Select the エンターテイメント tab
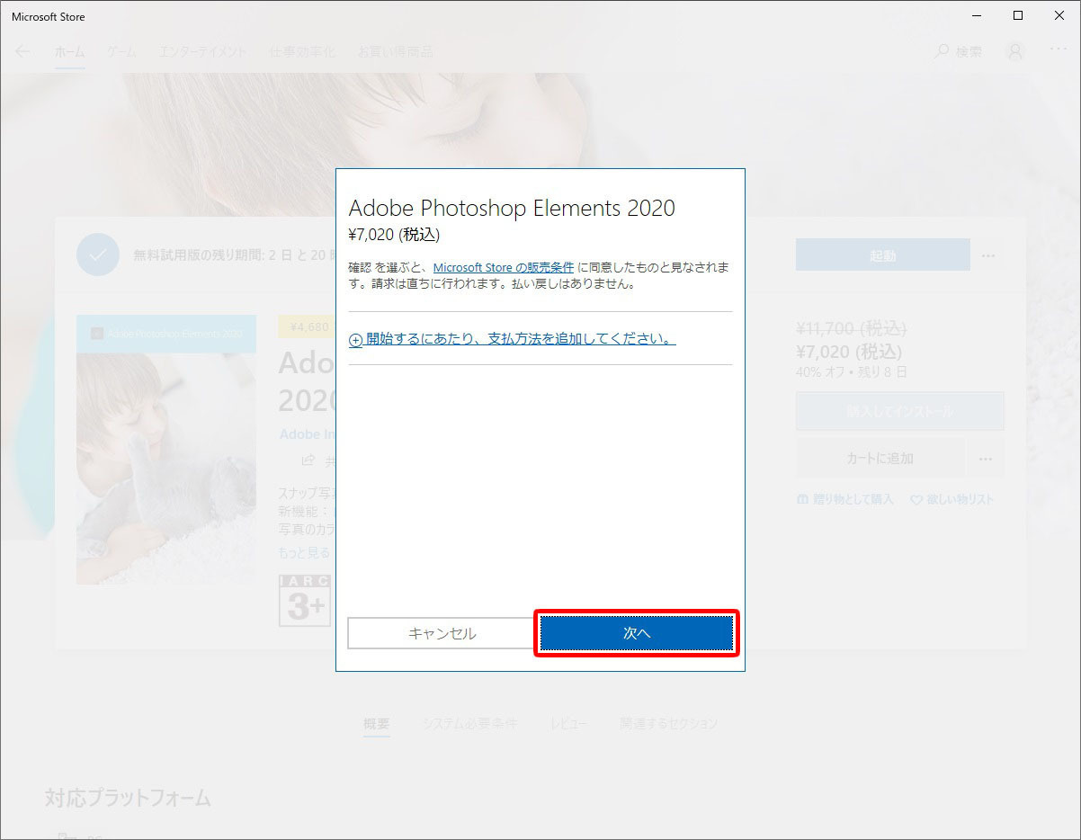 202,51
